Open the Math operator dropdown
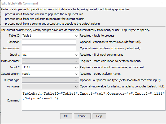The height and width of the screenshot is (124, 166). (x=76, y=61)
